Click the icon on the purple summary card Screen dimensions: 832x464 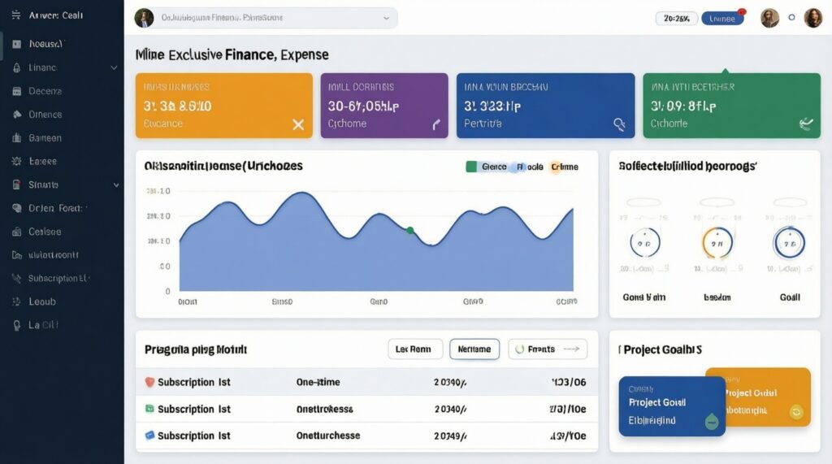pos(435,124)
